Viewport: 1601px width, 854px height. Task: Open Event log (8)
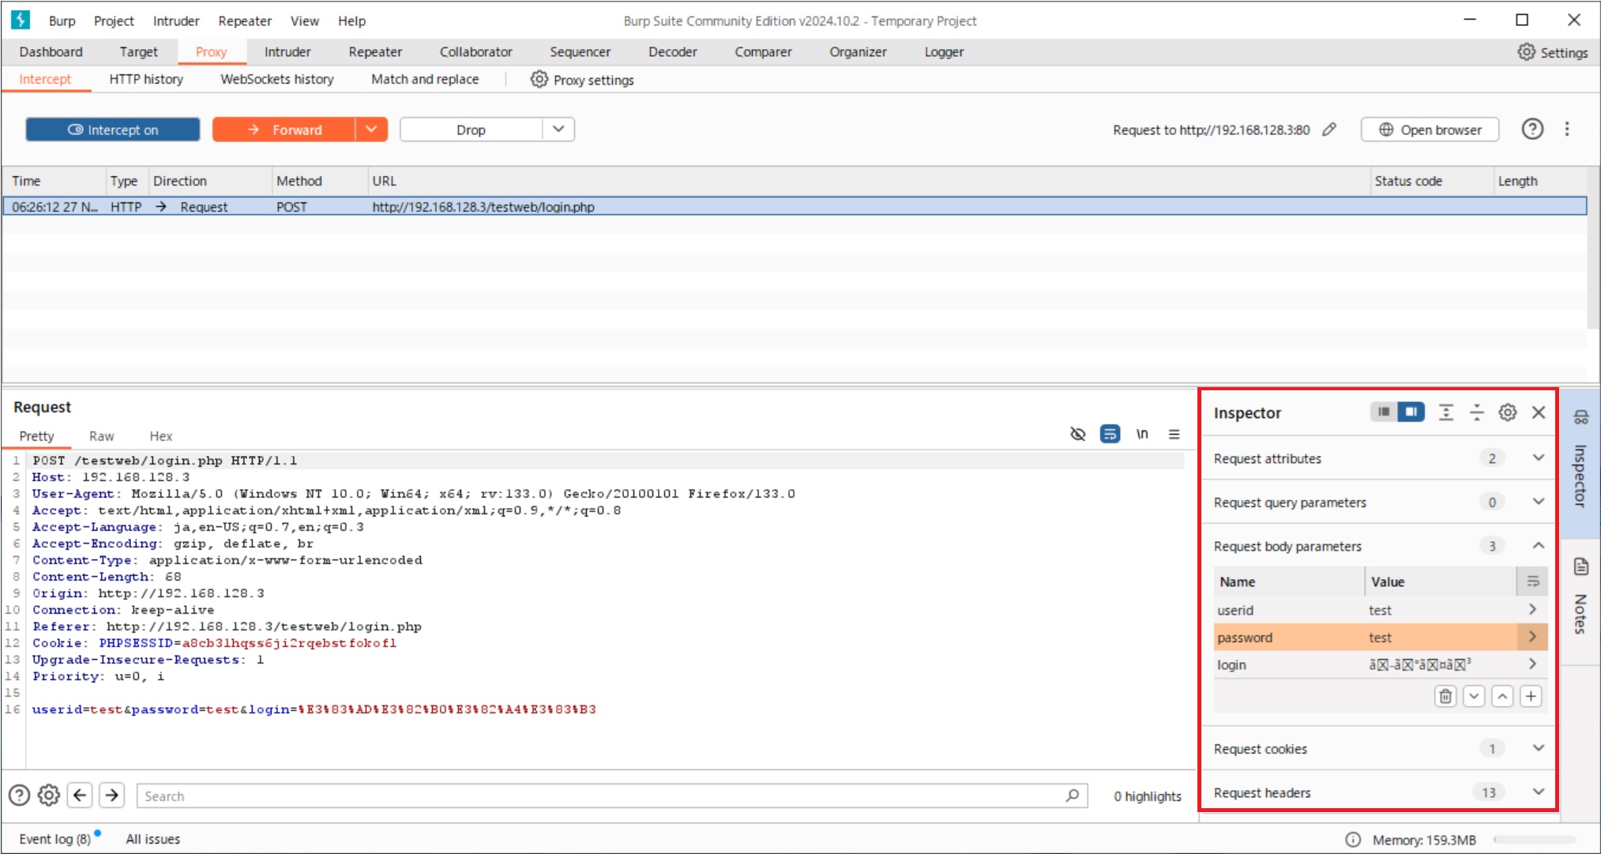coord(54,839)
